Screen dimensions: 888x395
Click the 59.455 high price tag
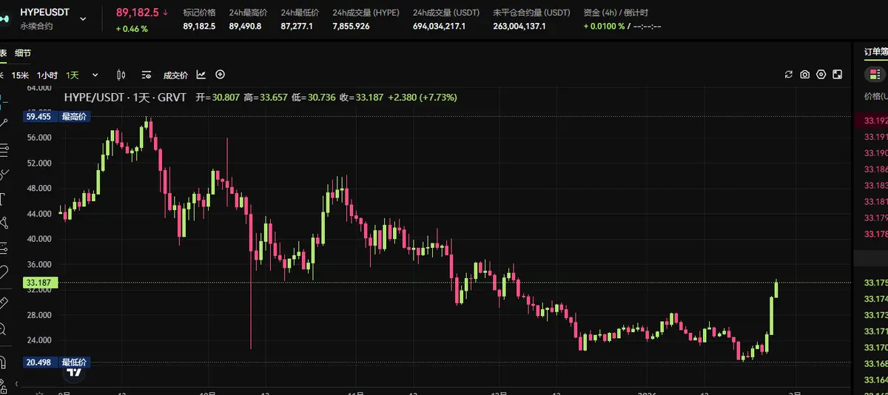38,116
